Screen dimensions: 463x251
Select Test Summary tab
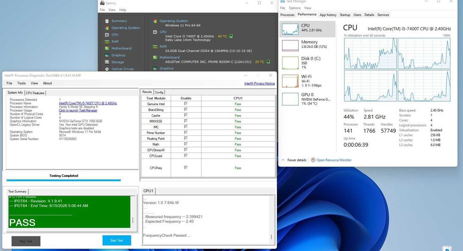17,191
